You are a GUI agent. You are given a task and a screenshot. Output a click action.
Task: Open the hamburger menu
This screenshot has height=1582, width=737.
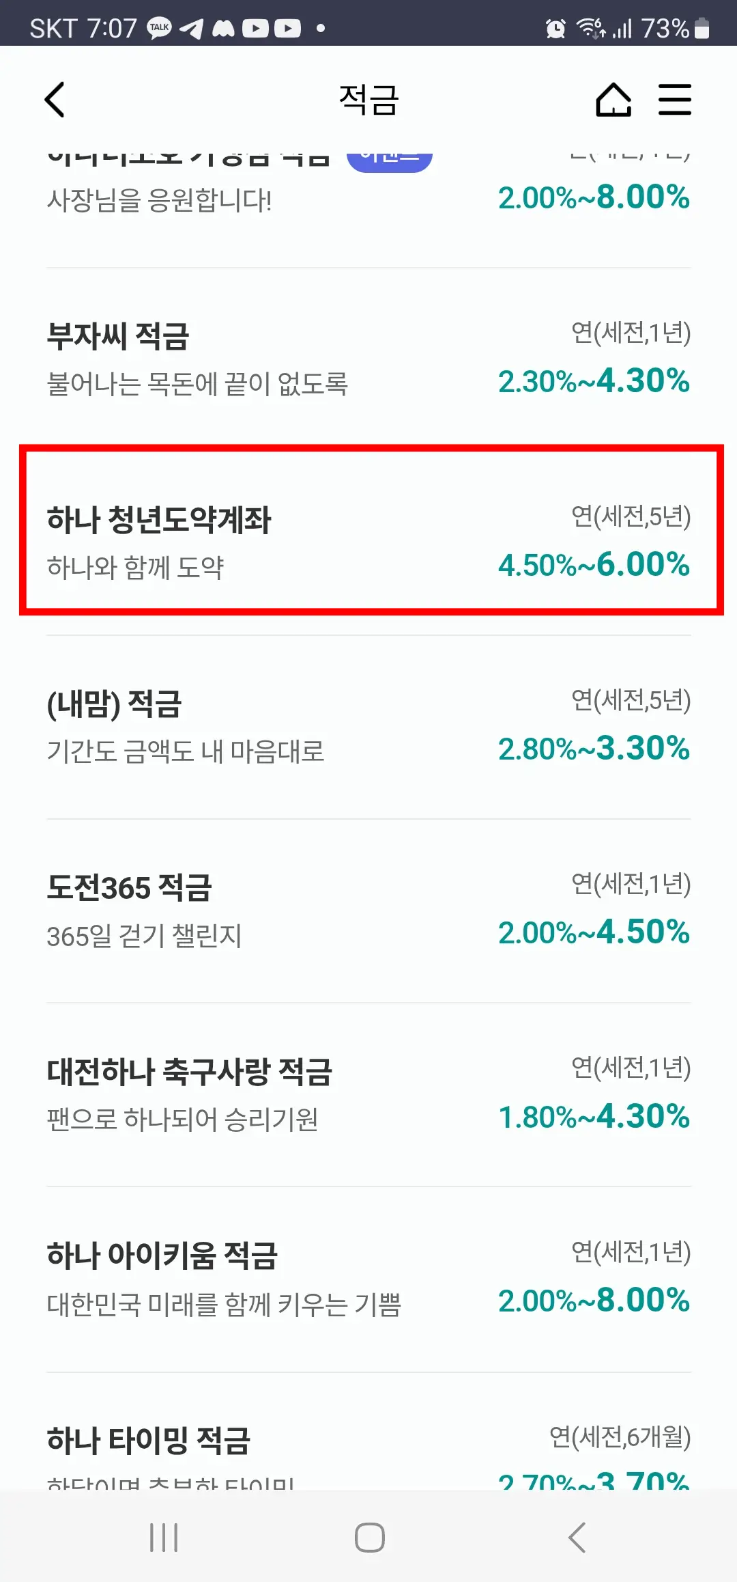[676, 99]
